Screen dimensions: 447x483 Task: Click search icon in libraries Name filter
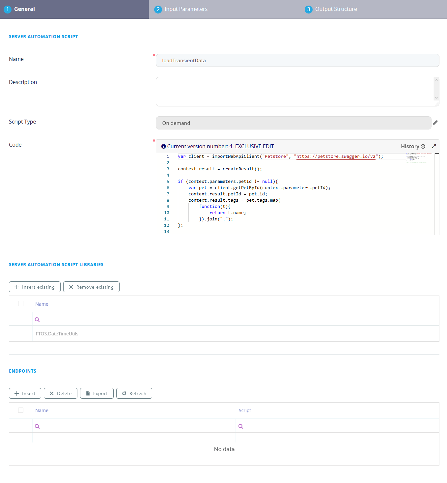point(37,320)
